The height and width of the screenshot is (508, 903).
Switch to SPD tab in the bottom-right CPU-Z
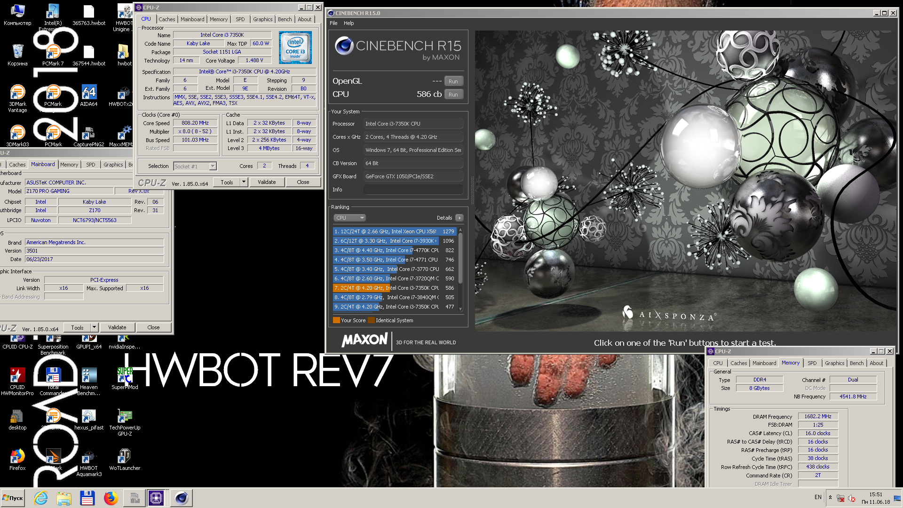[812, 363]
